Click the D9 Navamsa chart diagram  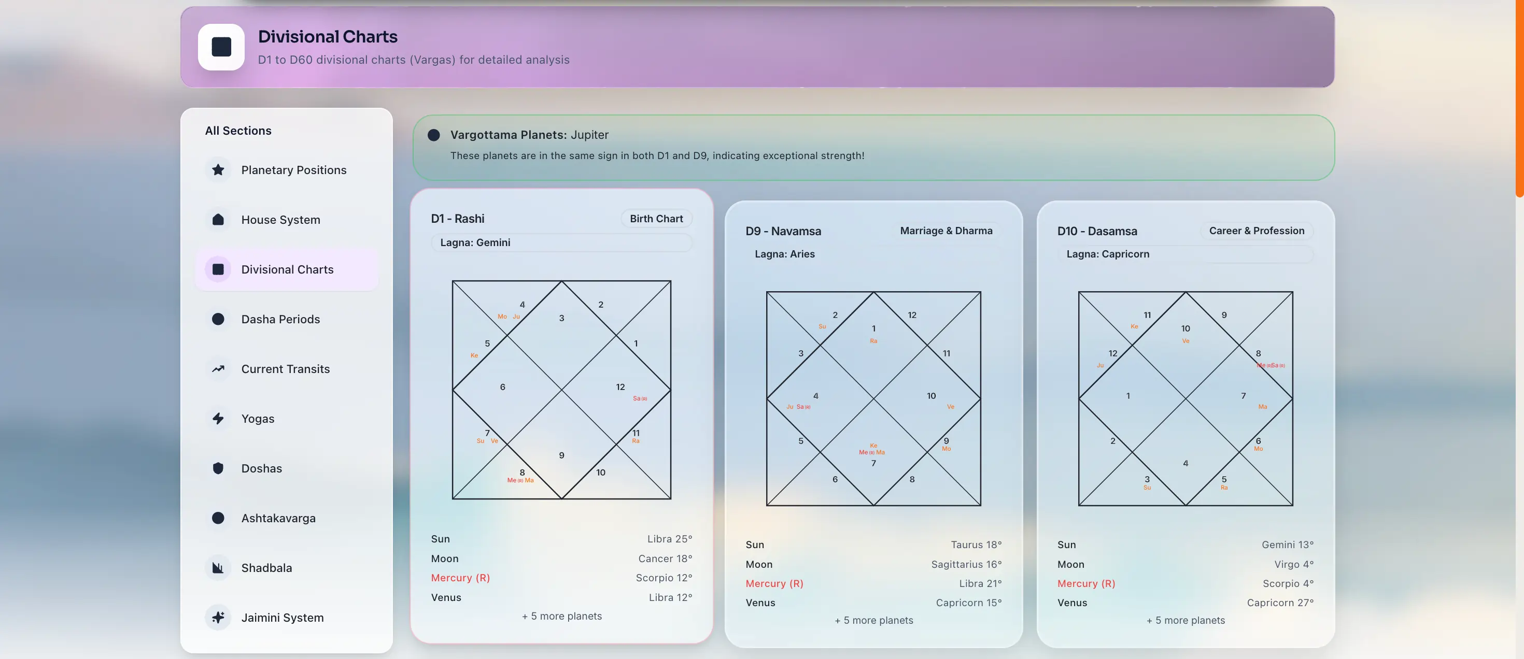pyautogui.click(x=873, y=398)
